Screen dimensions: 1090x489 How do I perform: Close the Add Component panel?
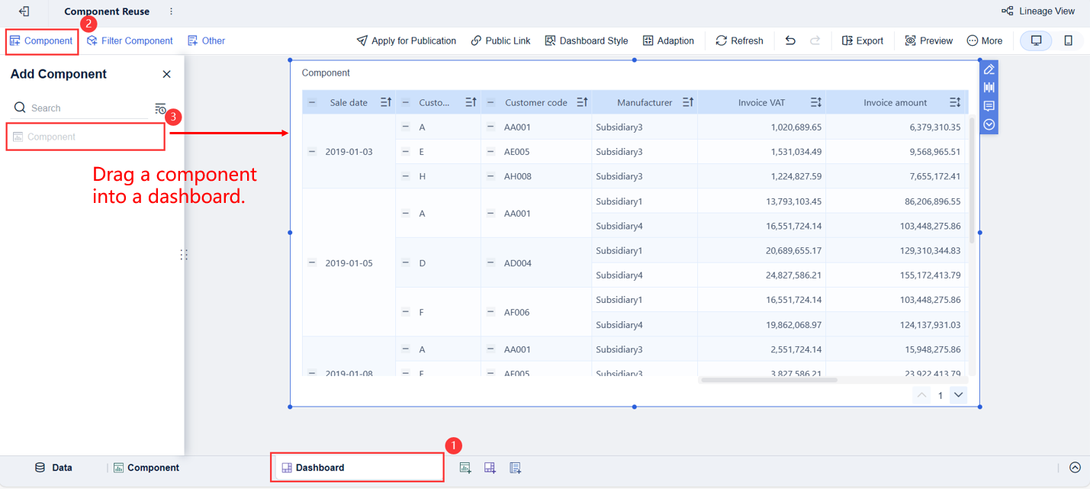pyautogui.click(x=166, y=74)
